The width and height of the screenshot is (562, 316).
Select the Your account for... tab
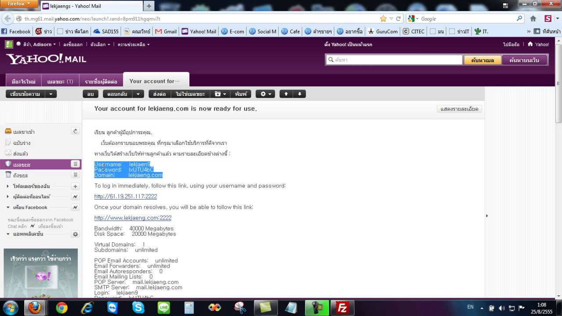(156, 81)
